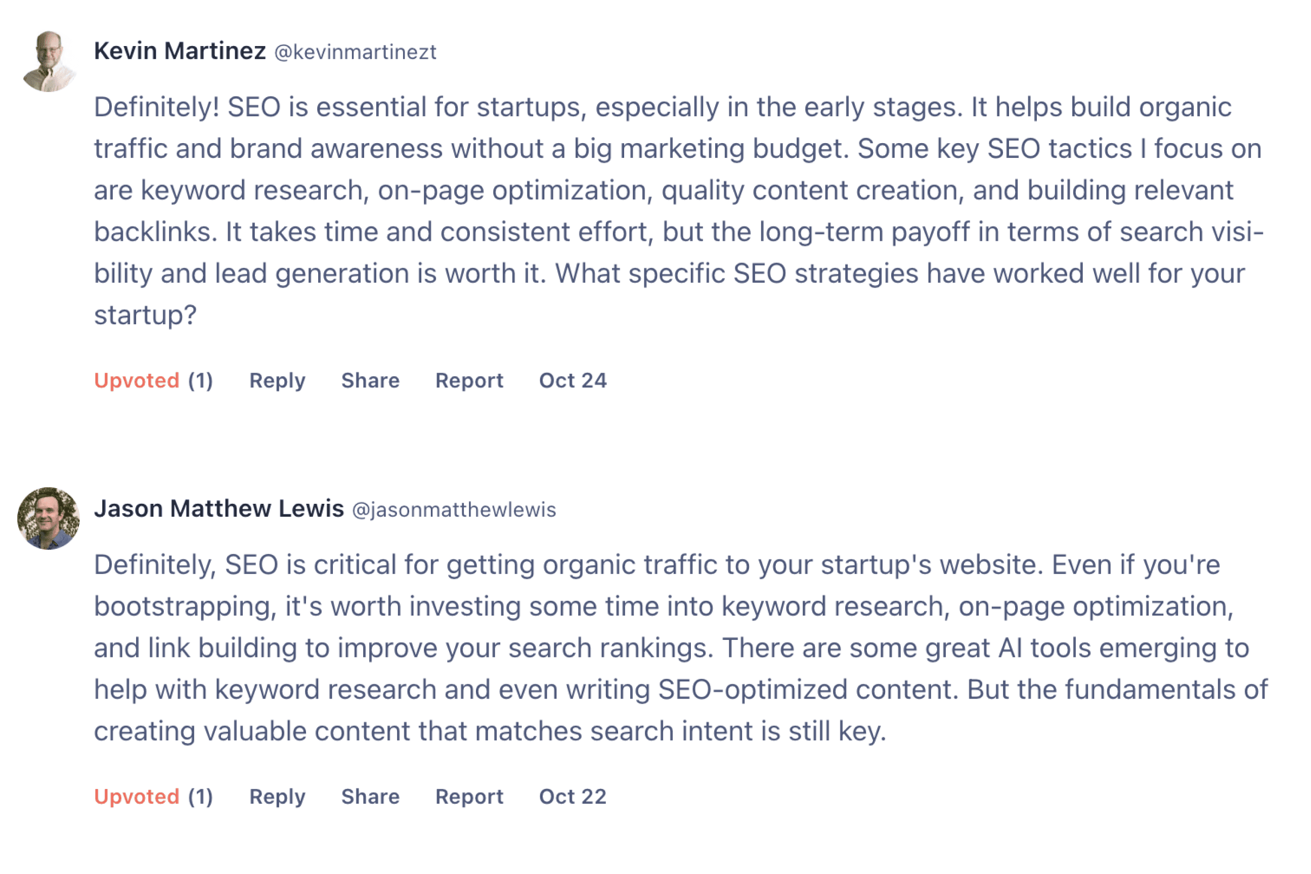Click the Oct 24 comment timestamp
The height and width of the screenshot is (874, 1311).
coord(573,381)
